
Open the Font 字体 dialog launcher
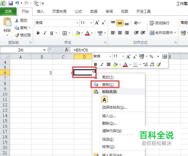click(105, 42)
